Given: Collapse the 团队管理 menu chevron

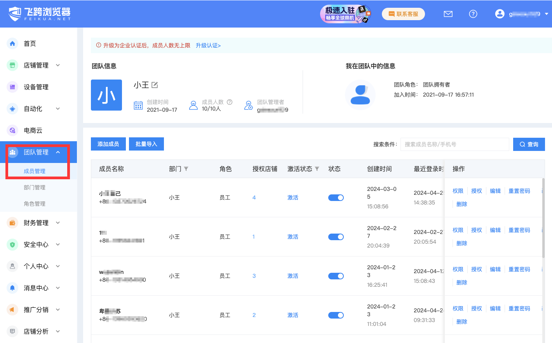Looking at the screenshot, I should [58, 152].
